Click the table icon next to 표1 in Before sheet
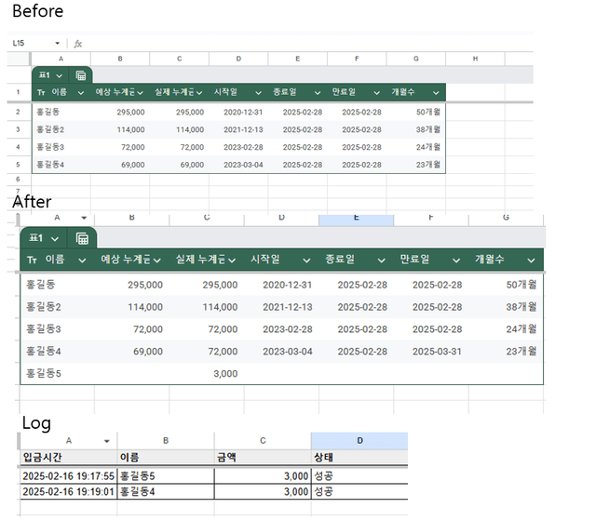The image size is (596, 521). 81,75
